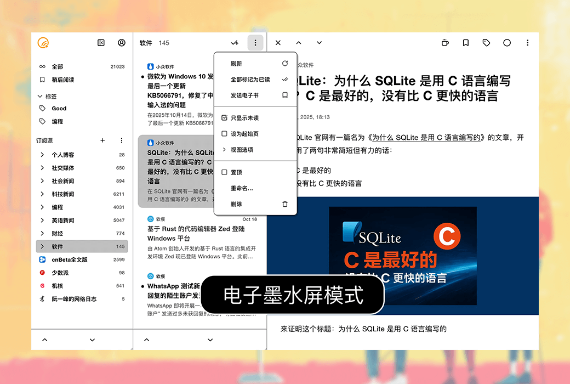Open the 为什么 SQLite 是用 C 语言编写的 link

(428, 138)
